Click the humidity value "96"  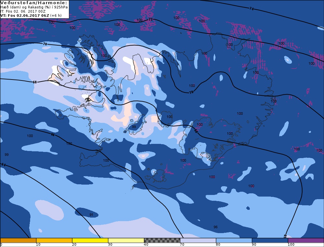215,227
